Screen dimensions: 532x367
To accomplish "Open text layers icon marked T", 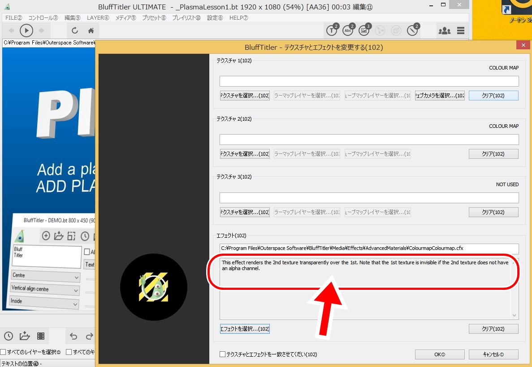I will 332,30.
